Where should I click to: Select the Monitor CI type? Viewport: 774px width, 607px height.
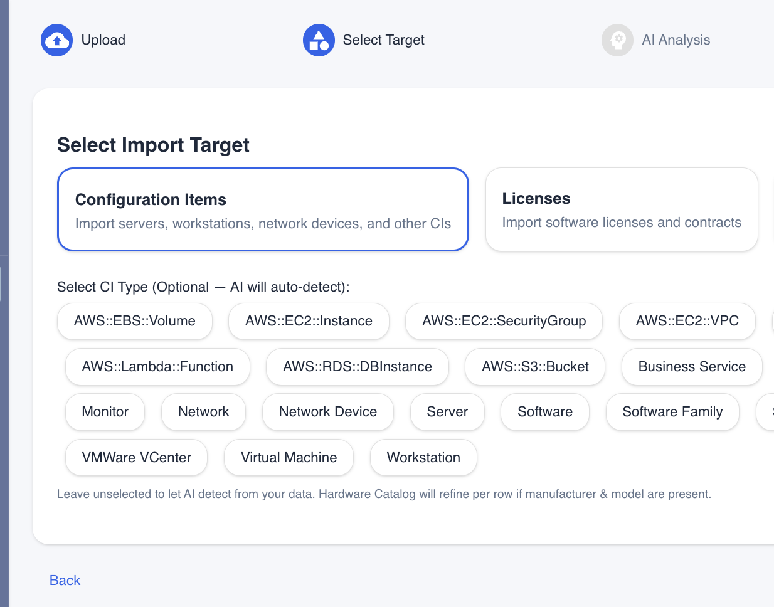[x=105, y=412]
